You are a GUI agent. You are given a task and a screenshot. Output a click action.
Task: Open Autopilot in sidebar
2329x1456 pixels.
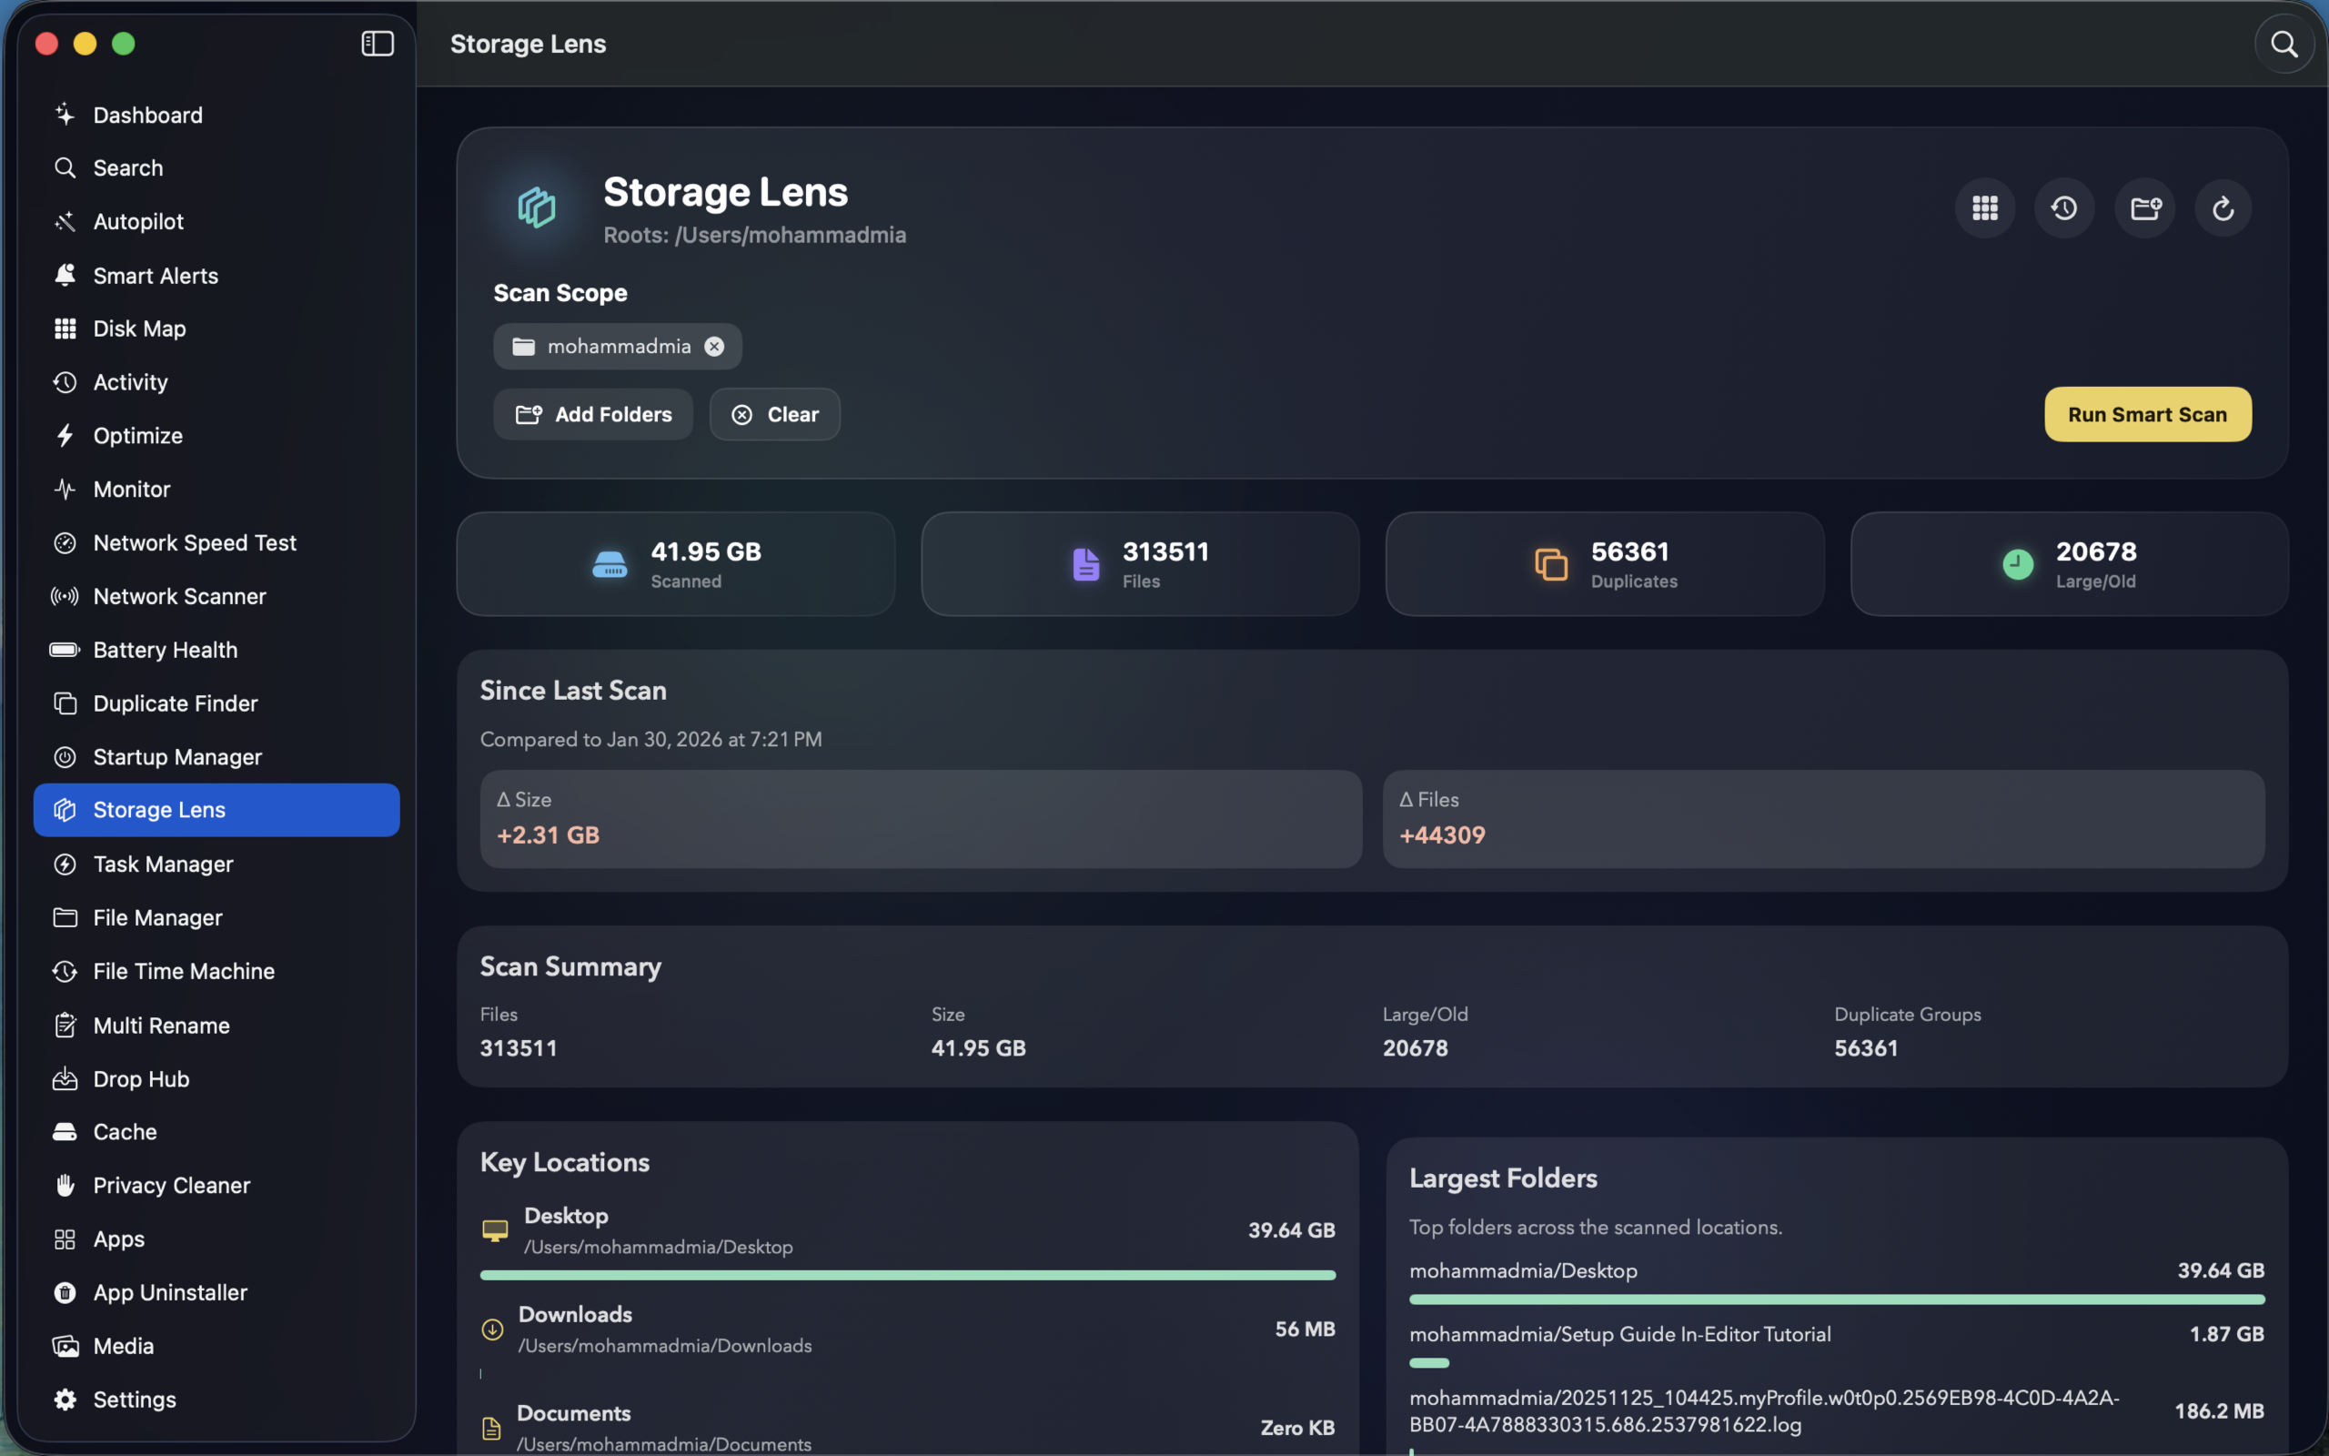pos(217,221)
